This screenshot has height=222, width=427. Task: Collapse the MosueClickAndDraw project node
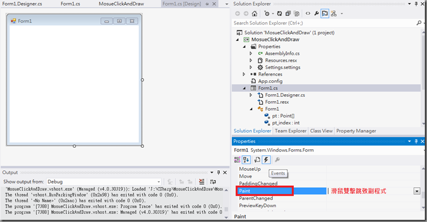click(x=238, y=40)
